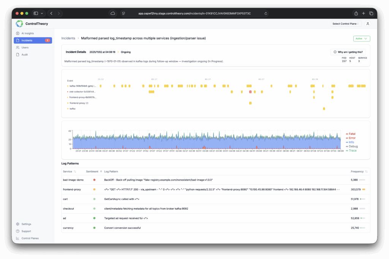The width and height of the screenshot is (389, 259).
Task: Select the Incidents sidebar item
Action: click(32, 40)
